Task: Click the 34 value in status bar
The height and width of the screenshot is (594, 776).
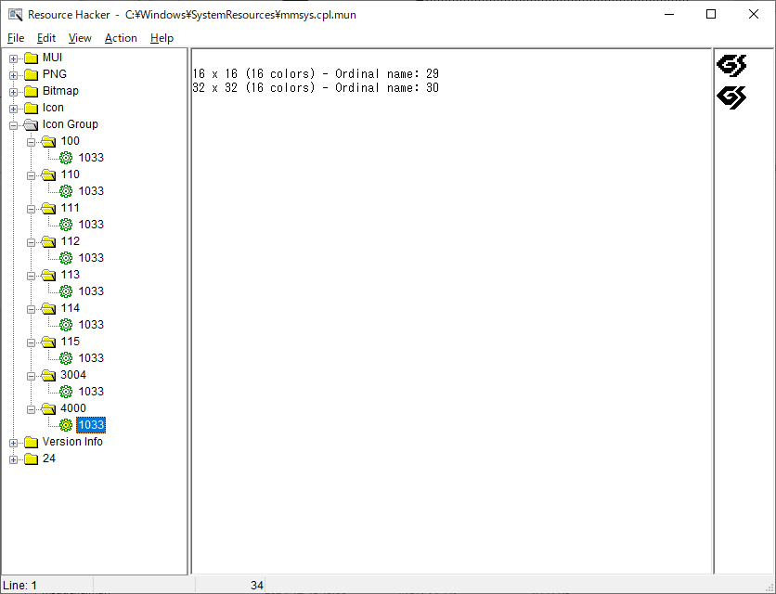Action: pos(257,586)
